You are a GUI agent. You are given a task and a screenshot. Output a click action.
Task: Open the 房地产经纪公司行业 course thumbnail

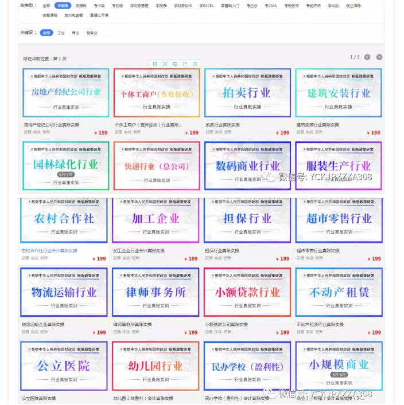coord(65,93)
